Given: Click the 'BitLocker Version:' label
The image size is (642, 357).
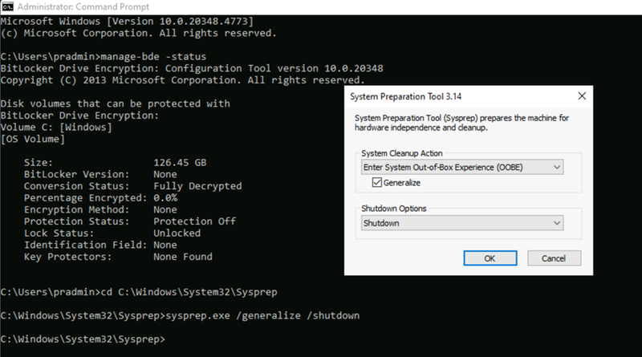Looking at the screenshot, I should [76, 174].
